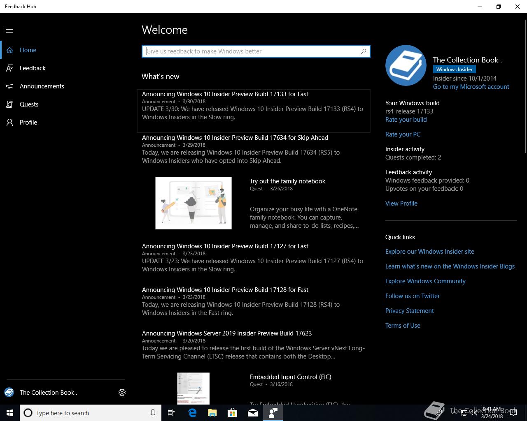Click 'Quests completed: 2' text
This screenshot has width=527, height=421.
[x=413, y=157]
